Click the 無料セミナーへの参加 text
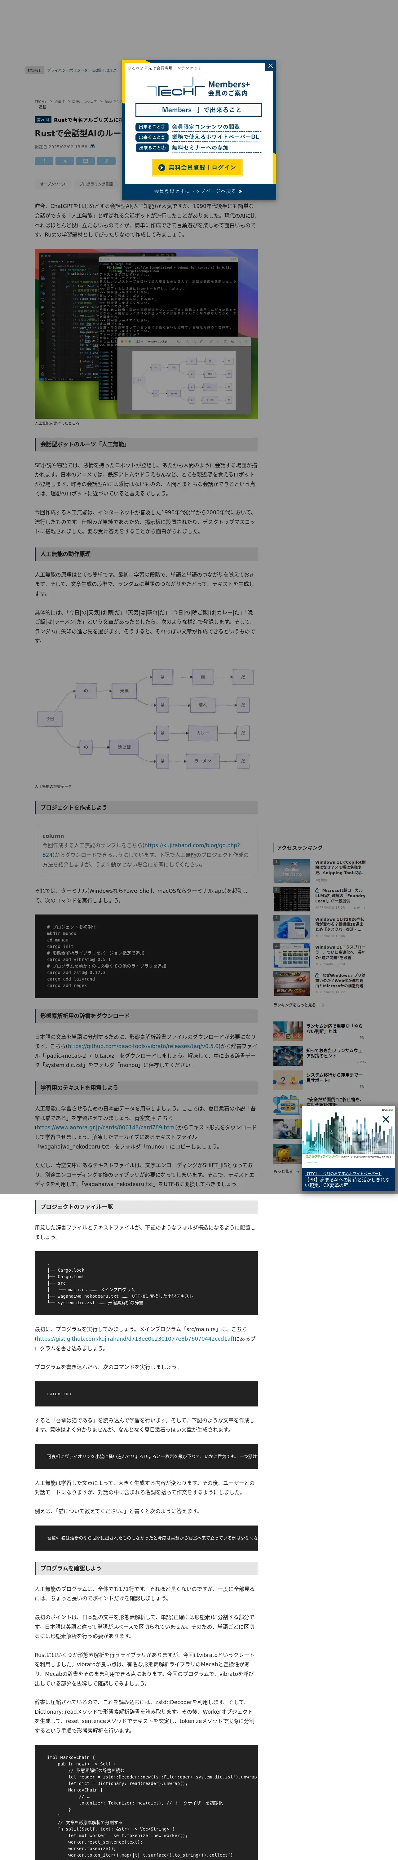The image size is (398, 1860). [200, 148]
